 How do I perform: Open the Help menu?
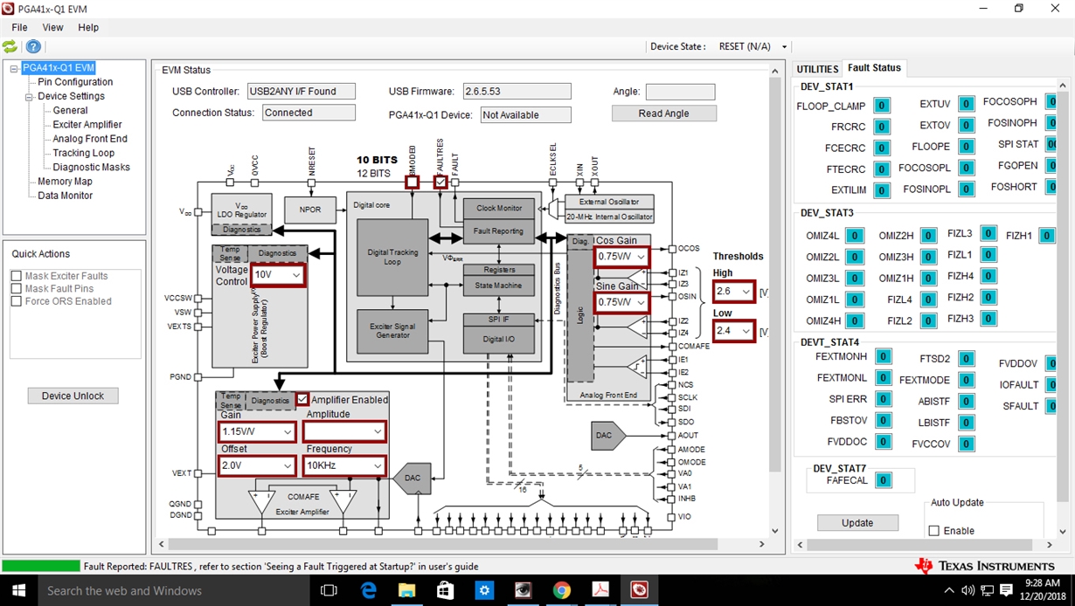pyautogui.click(x=88, y=27)
